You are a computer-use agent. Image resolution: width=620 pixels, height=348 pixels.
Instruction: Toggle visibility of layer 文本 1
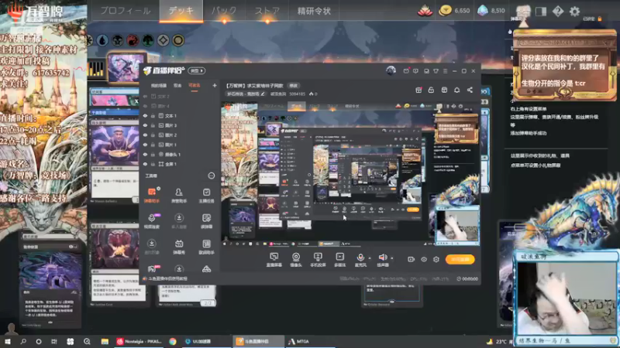point(145,116)
